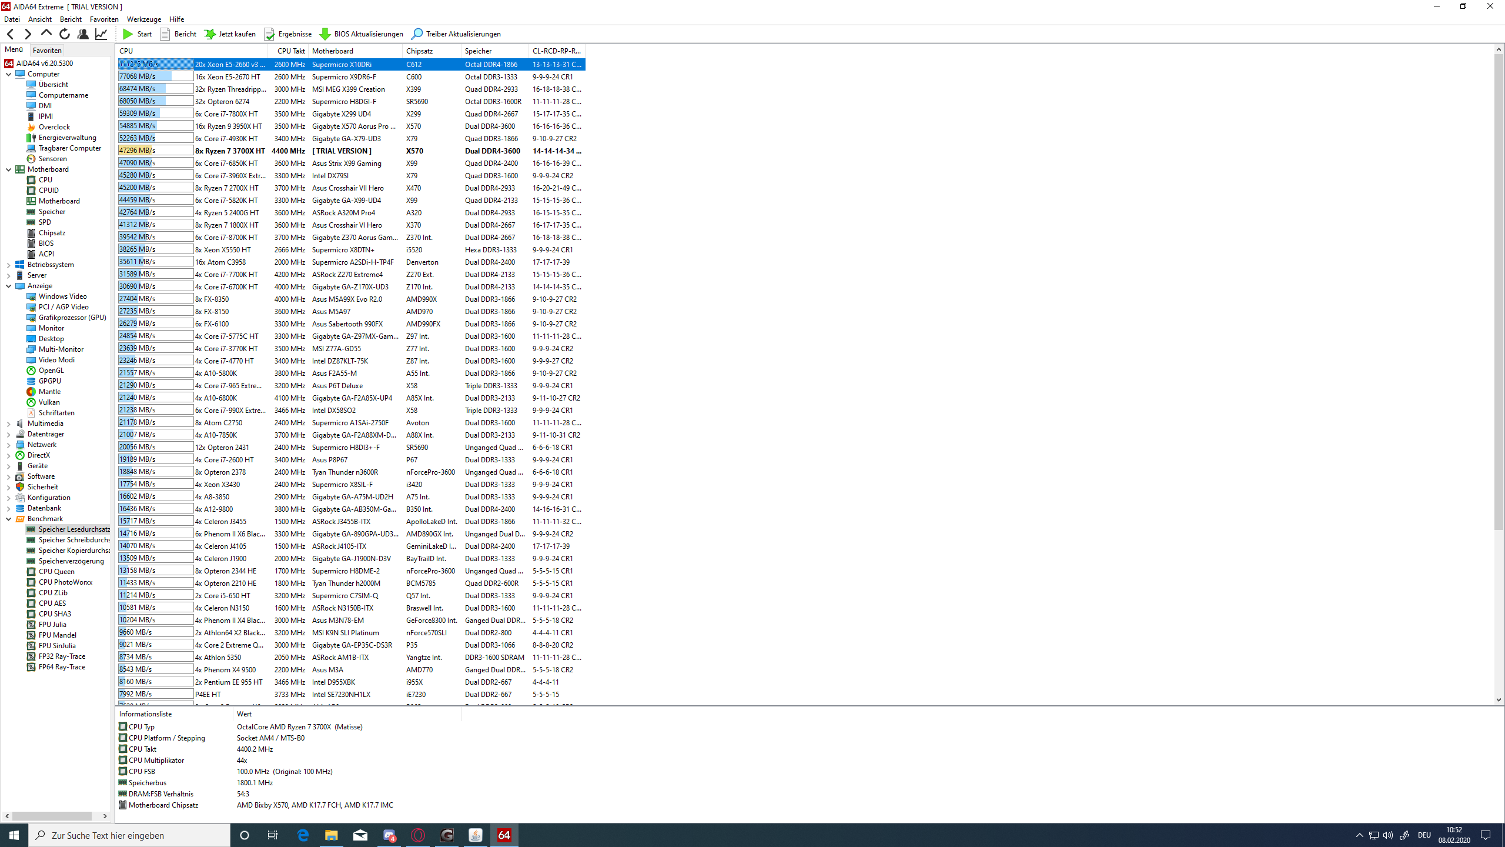
Task: Collapse the Benchmark tree node
Action: pos(9,519)
